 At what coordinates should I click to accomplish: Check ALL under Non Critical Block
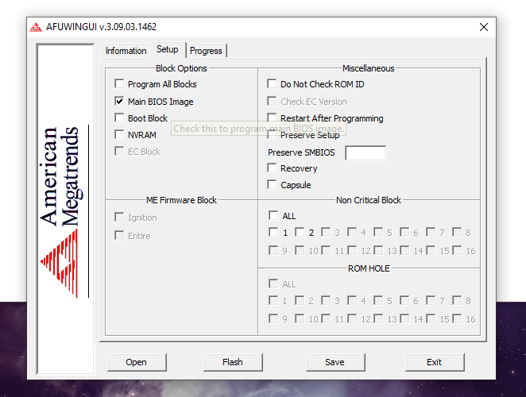pos(273,215)
